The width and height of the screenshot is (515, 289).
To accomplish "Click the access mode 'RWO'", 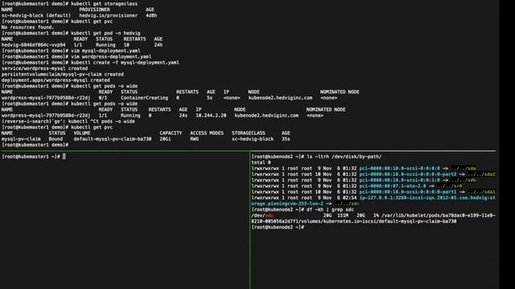I will (194, 139).
